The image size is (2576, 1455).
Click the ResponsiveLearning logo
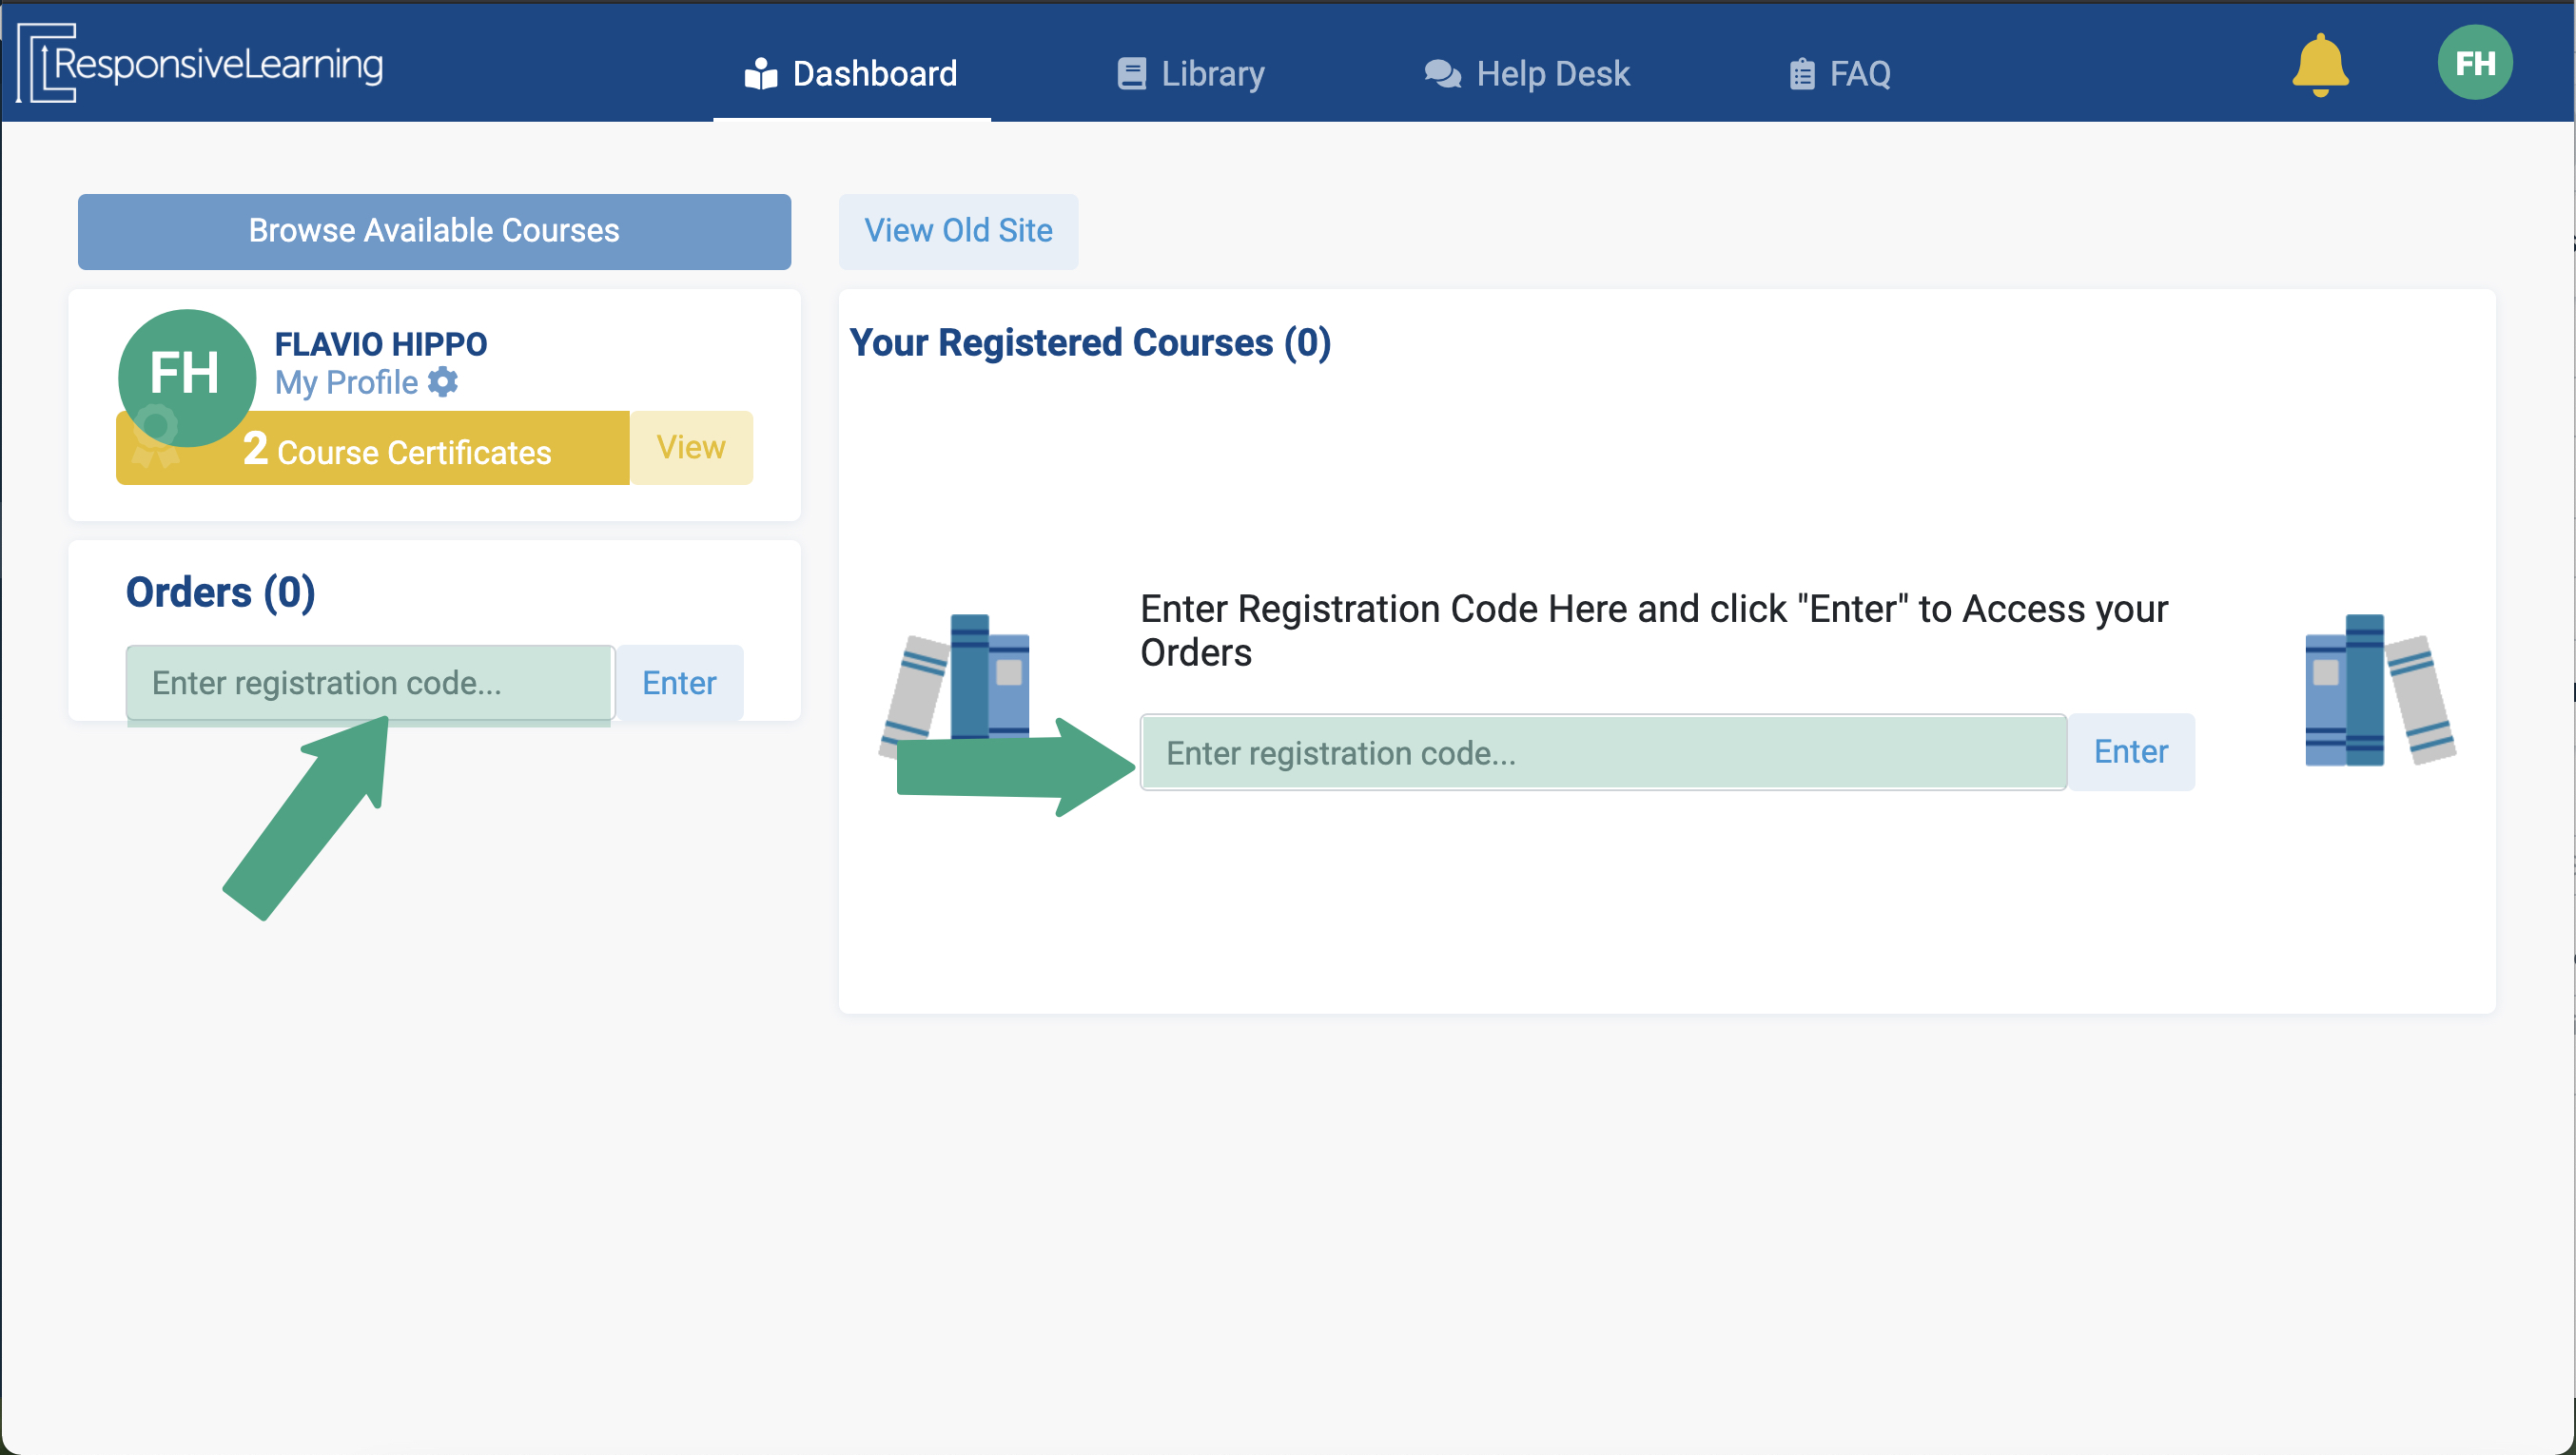(200, 63)
